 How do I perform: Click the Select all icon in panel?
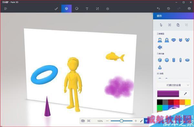tap(170, 25)
